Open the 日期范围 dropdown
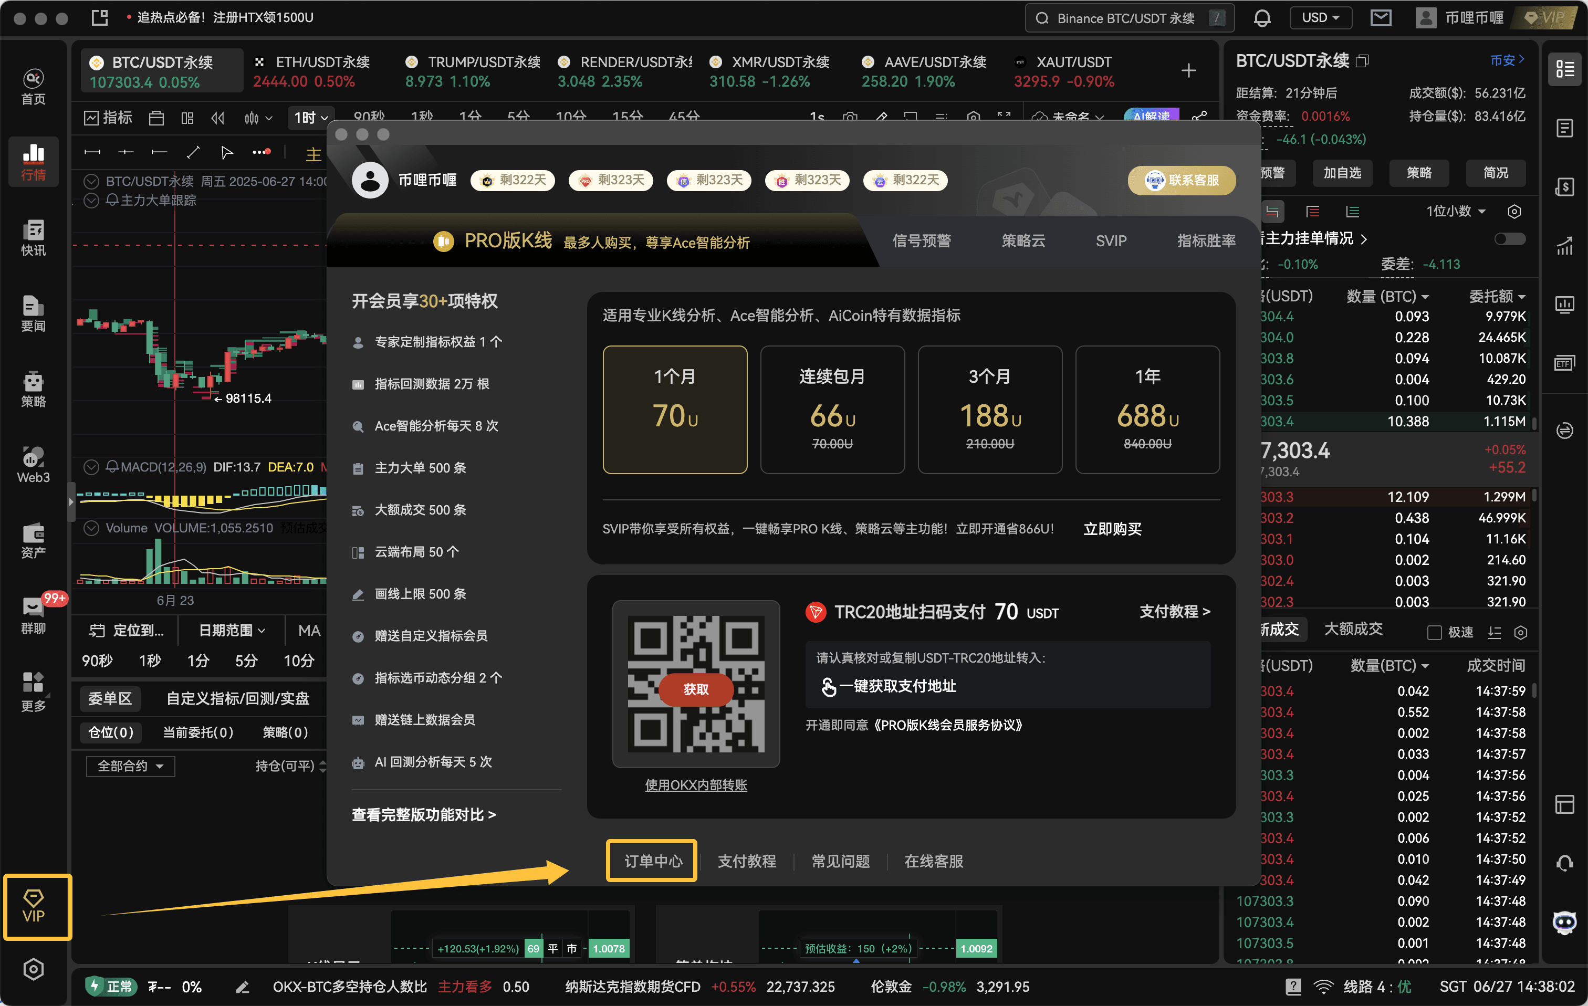Screen dimensions: 1588x1006 (x=232, y=630)
